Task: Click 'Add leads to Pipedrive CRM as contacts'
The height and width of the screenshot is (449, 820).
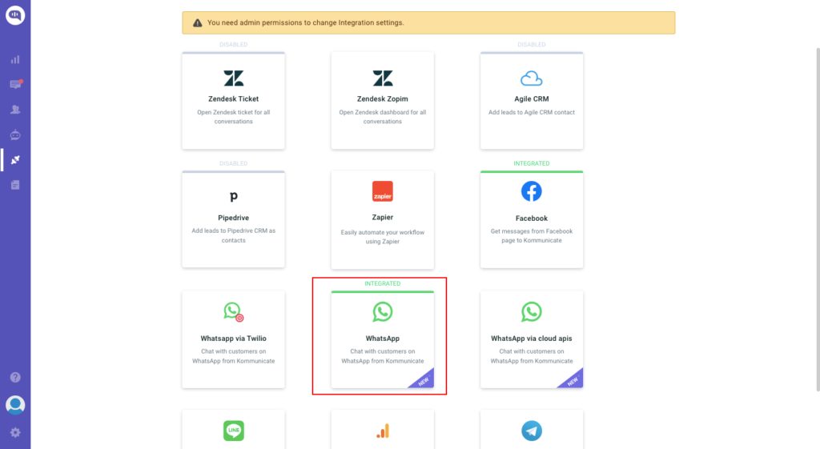Action: 233,235
